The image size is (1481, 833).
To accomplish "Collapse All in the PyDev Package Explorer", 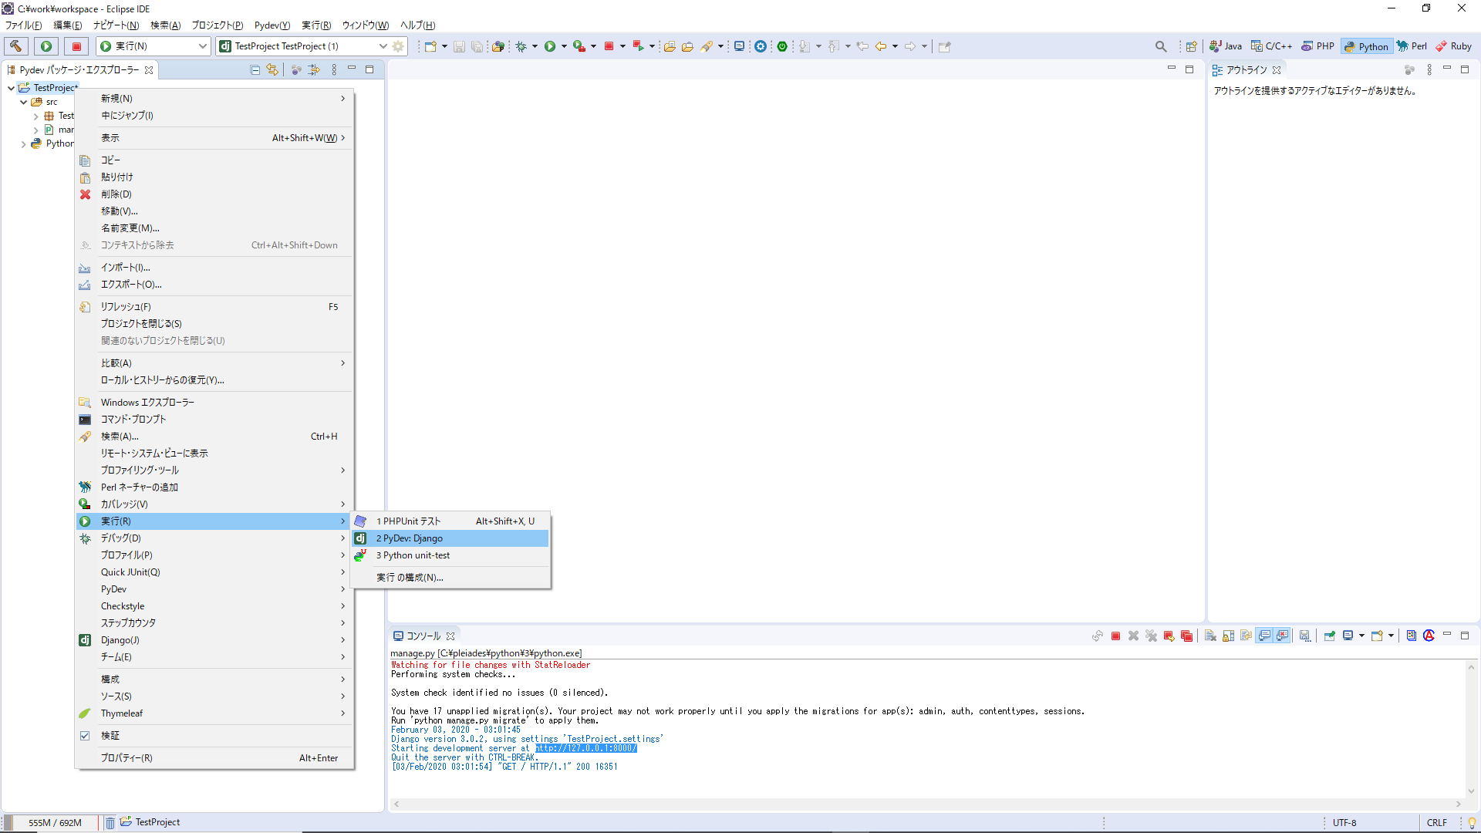I will [255, 69].
